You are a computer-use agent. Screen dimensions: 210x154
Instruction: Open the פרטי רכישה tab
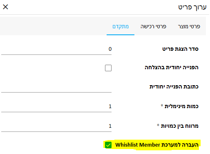coord(153,26)
